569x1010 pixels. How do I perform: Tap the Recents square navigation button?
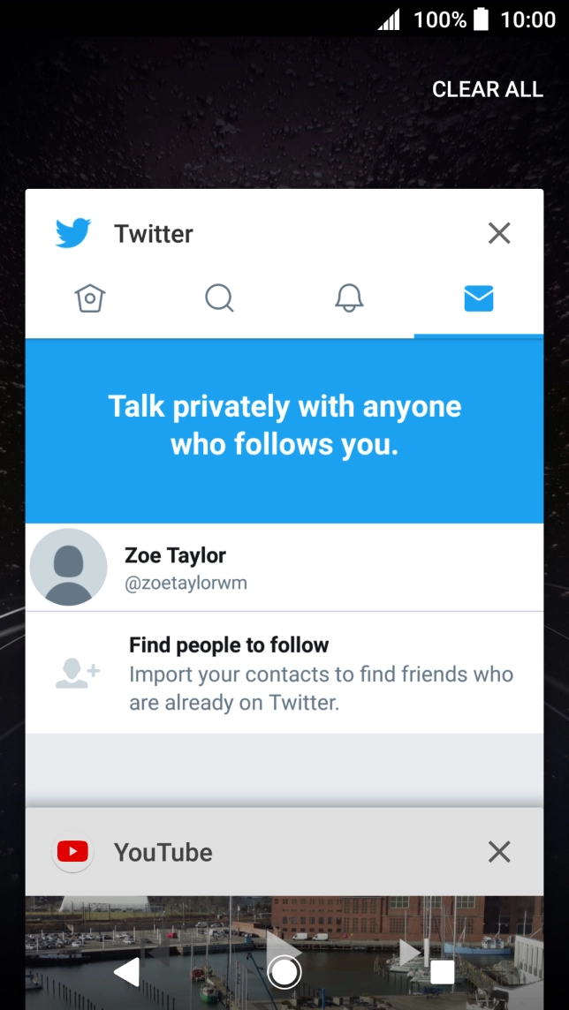[x=442, y=972]
